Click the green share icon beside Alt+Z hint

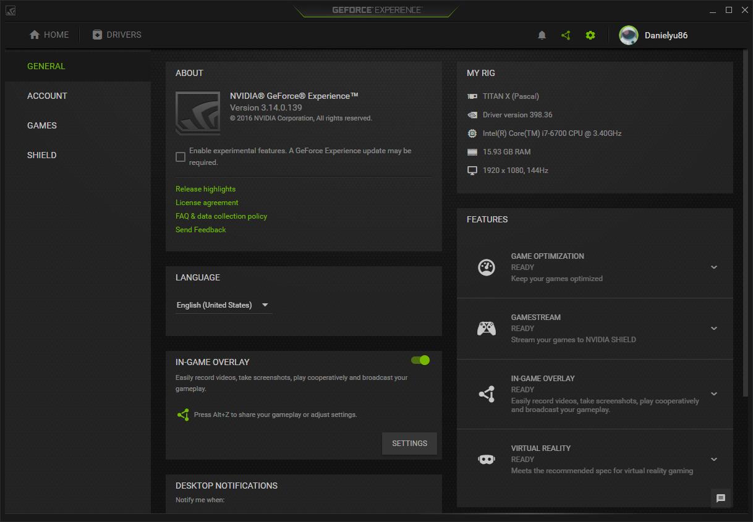[x=183, y=415]
